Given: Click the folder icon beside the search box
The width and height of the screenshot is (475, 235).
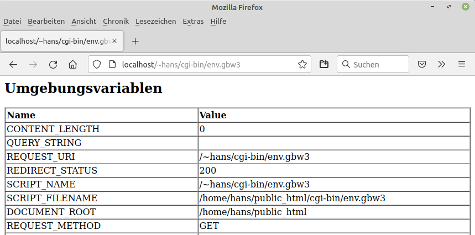Looking at the screenshot, I should [324, 64].
